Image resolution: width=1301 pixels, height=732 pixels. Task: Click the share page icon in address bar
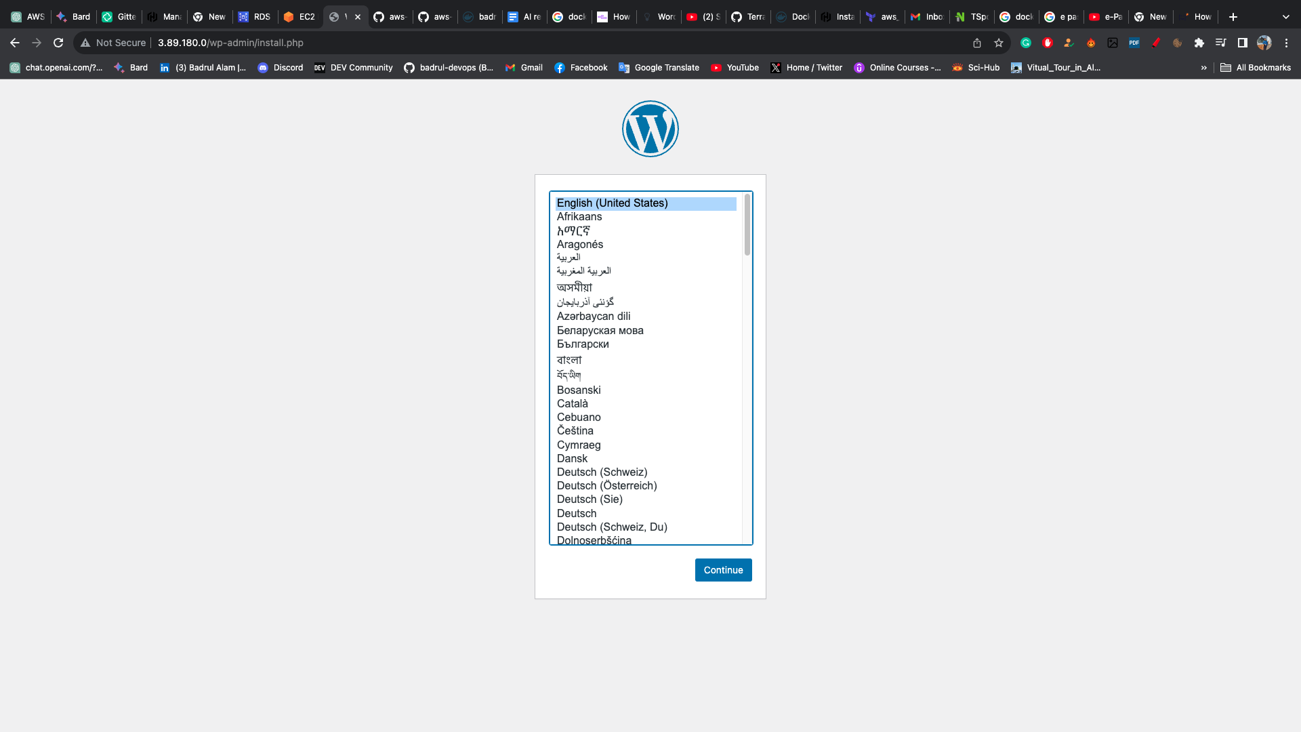[977, 43]
